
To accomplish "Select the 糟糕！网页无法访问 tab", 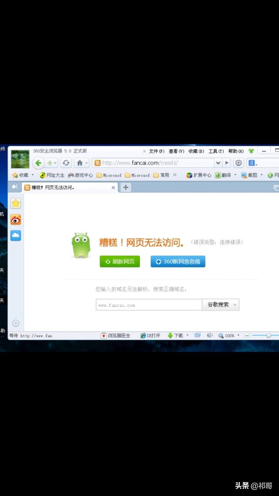I will point(70,187).
